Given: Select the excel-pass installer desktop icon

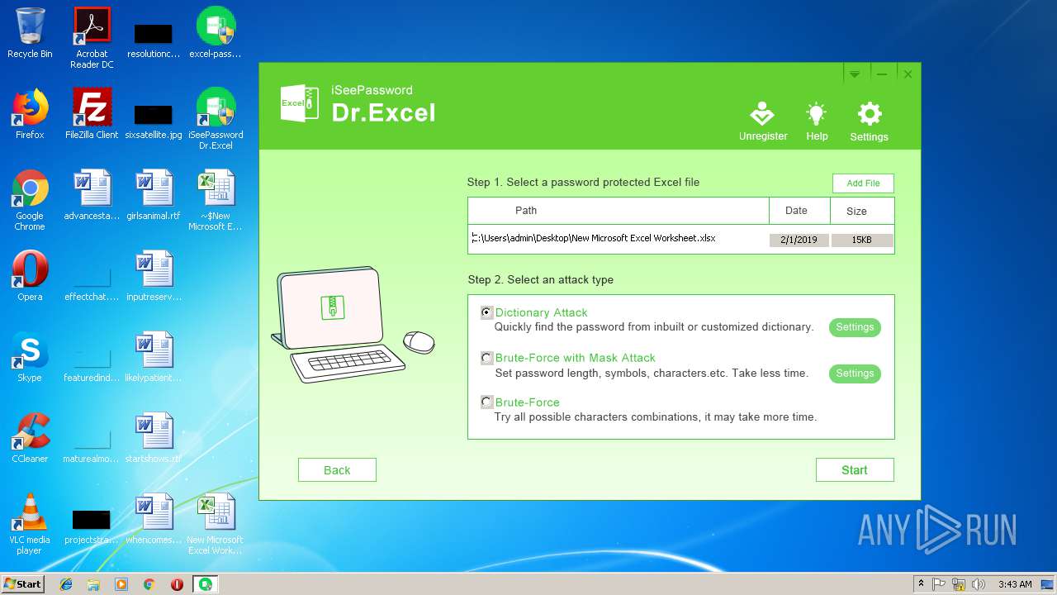Looking at the screenshot, I should pyautogui.click(x=216, y=33).
